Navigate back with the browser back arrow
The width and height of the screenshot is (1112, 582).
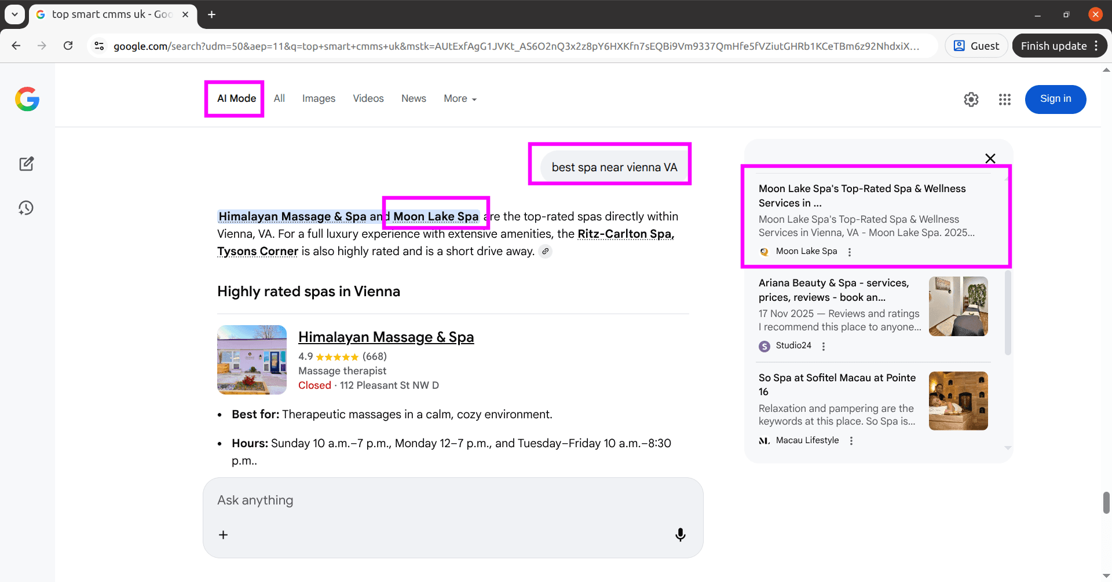[x=16, y=46]
